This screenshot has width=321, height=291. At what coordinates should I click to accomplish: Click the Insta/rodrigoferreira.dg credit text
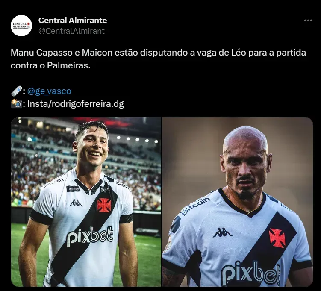(76, 104)
